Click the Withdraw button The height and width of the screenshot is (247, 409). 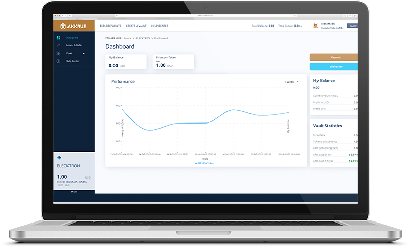[x=334, y=67]
